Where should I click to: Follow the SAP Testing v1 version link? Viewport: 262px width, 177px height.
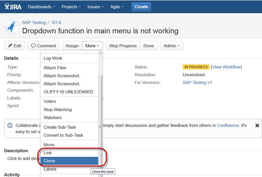[x=197, y=83]
